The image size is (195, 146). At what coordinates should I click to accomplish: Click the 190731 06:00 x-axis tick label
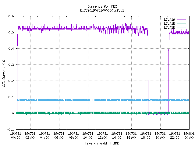click(59, 136)
